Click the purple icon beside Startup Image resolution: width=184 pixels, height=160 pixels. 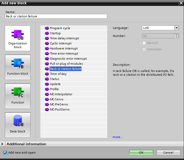tap(47, 33)
